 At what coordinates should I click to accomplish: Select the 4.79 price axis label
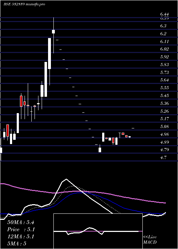coord(164,150)
